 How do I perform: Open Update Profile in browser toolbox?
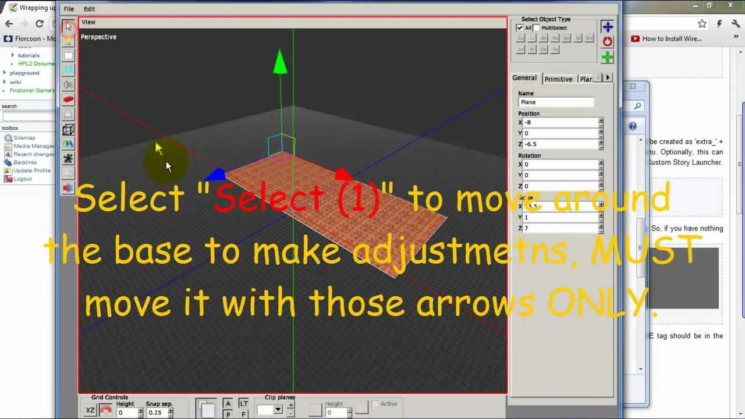click(x=32, y=171)
